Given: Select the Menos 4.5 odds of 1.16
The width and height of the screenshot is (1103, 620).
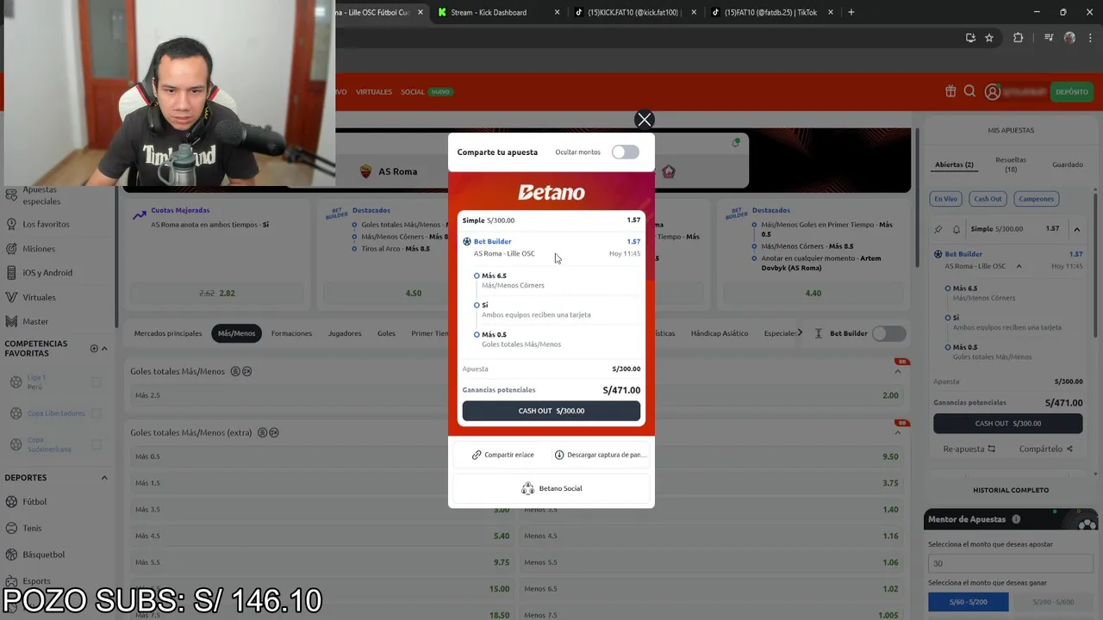Looking at the screenshot, I should tap(712, 536).
